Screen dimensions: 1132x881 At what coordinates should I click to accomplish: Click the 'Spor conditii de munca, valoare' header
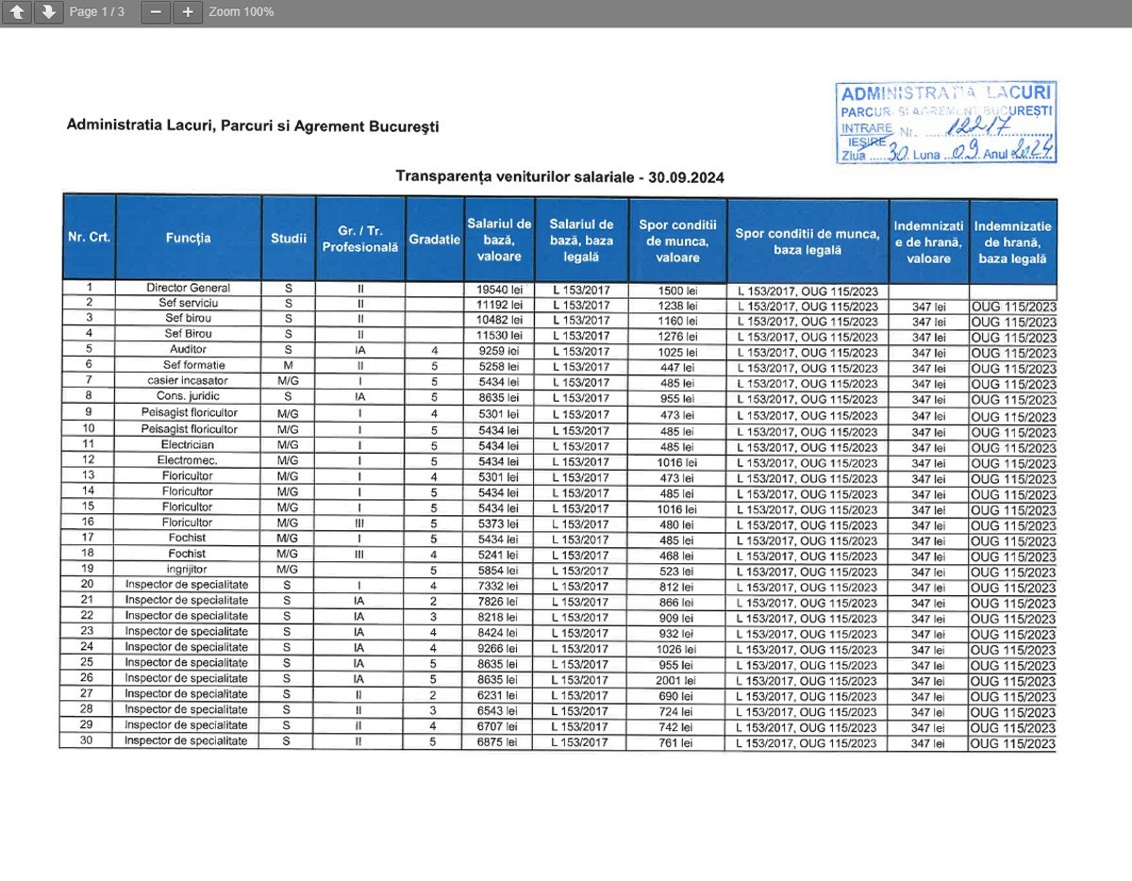click(x=677, y=240)
